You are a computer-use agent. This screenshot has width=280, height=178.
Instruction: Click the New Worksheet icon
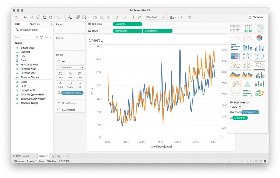(x=52, y=156)
